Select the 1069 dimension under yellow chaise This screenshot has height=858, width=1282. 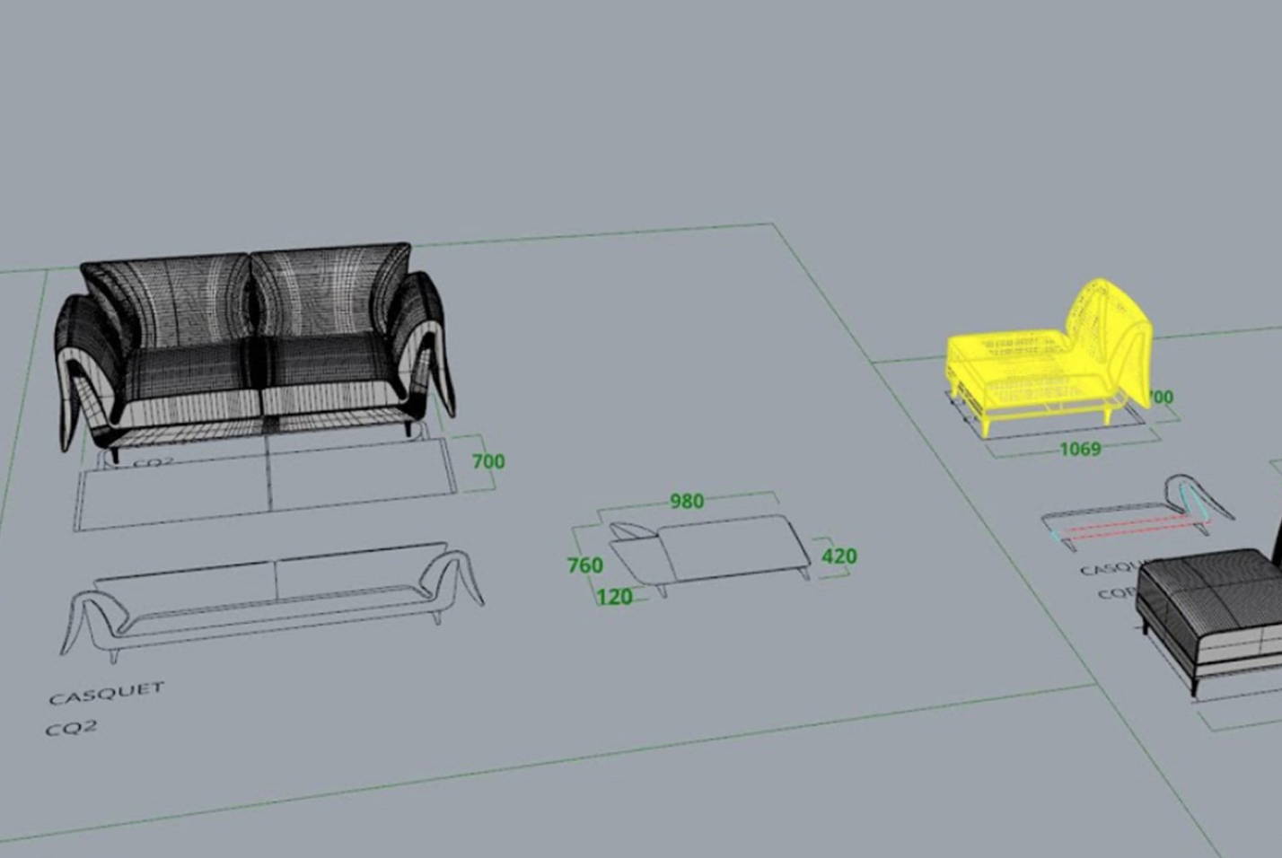pos(1080,449)
